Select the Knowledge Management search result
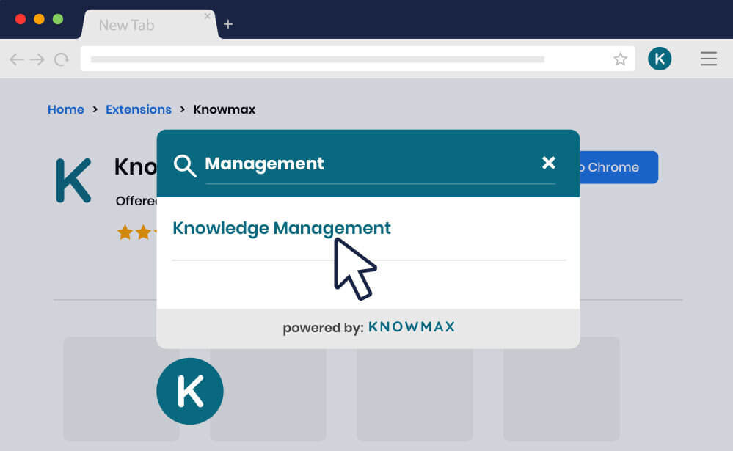The height and width of the screenshot is (451, 733). (x=282, y=228)
